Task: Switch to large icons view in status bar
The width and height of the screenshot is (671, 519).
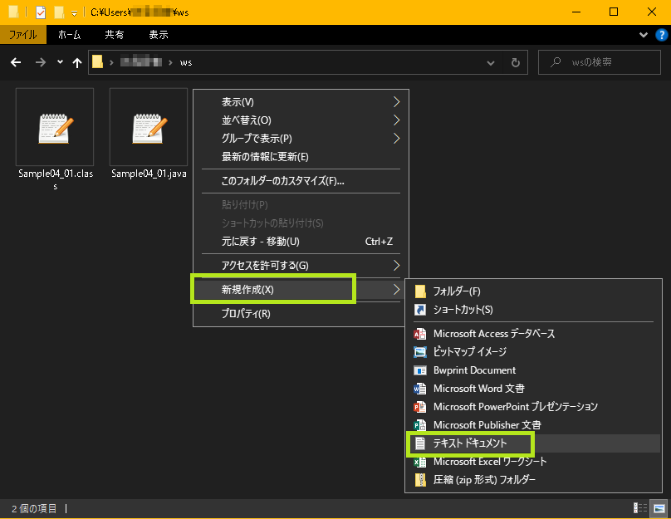Action: 659,507
